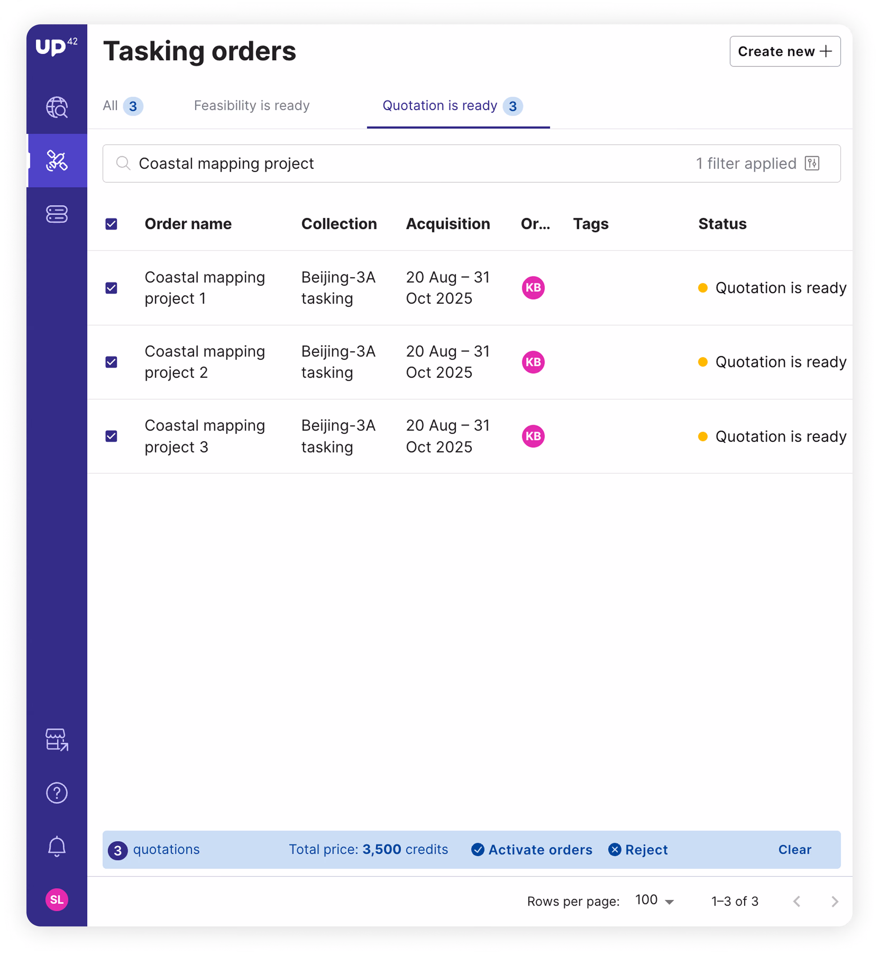Click Quotation is ready status of project 3

(x=772, y=436)
